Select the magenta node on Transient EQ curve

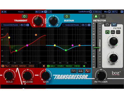(27, 45)
